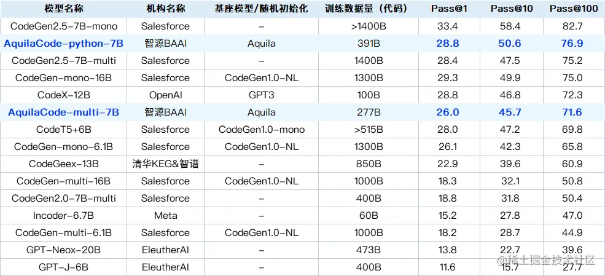Click the 模型名称 column header
The width and height of the screenshot is (605, 276).
click(x=64, y=9)
